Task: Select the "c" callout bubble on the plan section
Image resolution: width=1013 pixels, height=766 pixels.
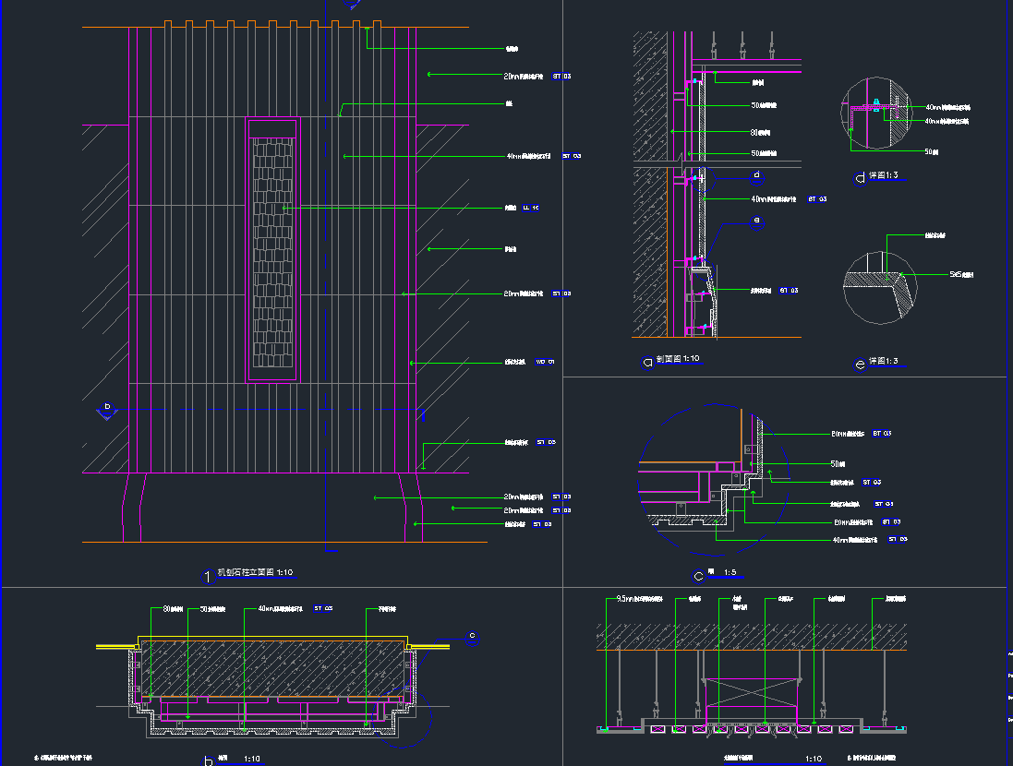Action: click(x=472, y=635)
